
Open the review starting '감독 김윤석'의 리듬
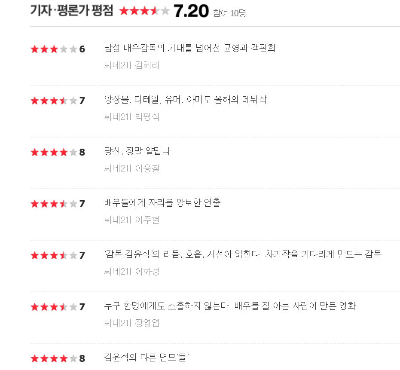pyautogui.click(x=243, y=254)
